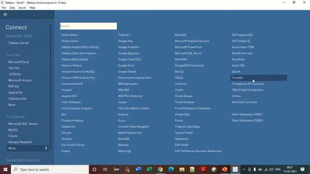The image size is (310, 174).
Task: Select Snowflake connector
Action: click(x=238, y=59)
